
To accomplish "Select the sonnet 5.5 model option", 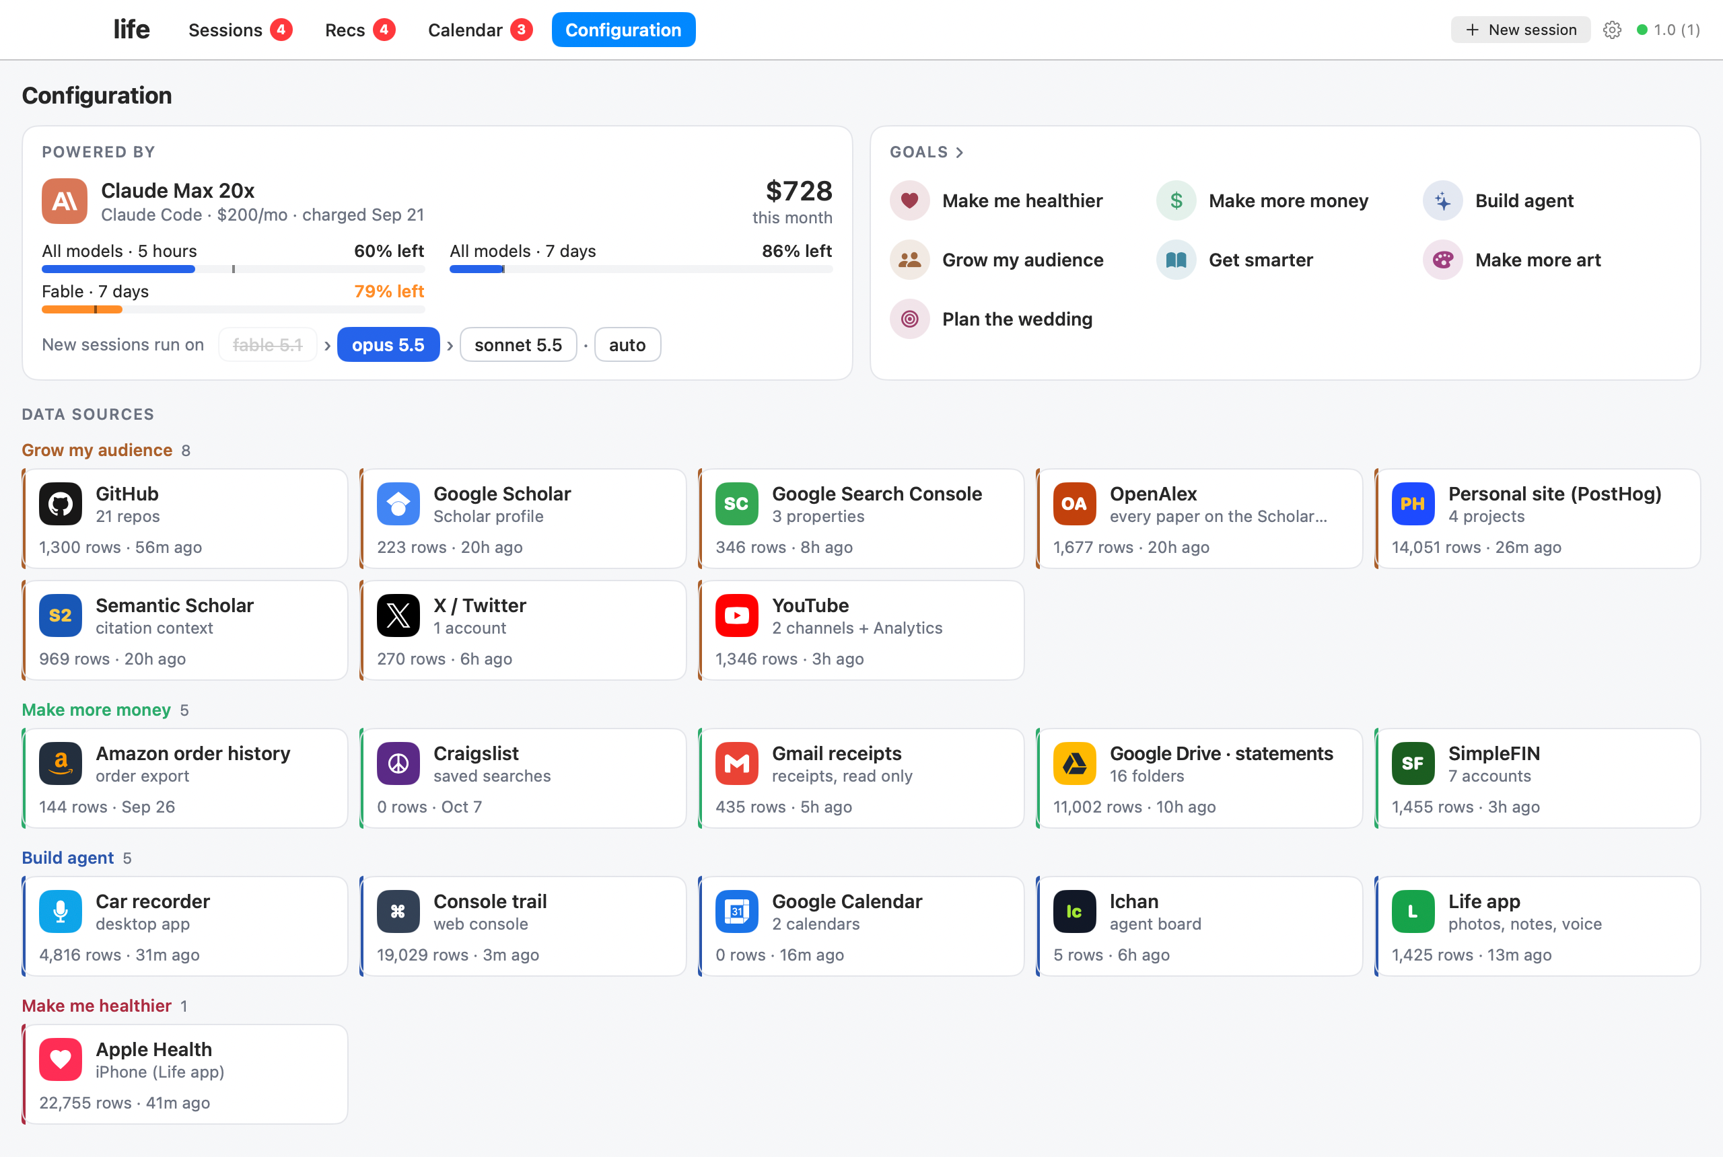I will 518,344.
